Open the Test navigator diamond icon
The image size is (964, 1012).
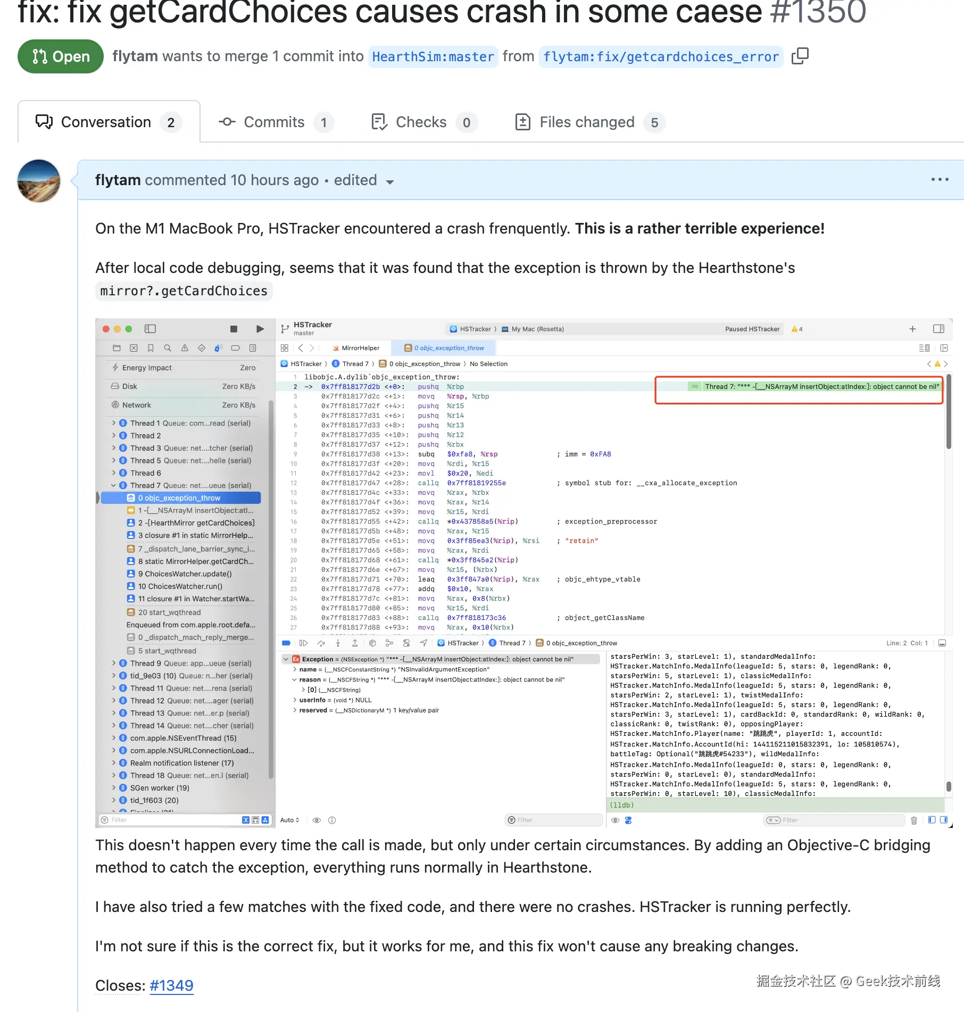pos(202,348)
